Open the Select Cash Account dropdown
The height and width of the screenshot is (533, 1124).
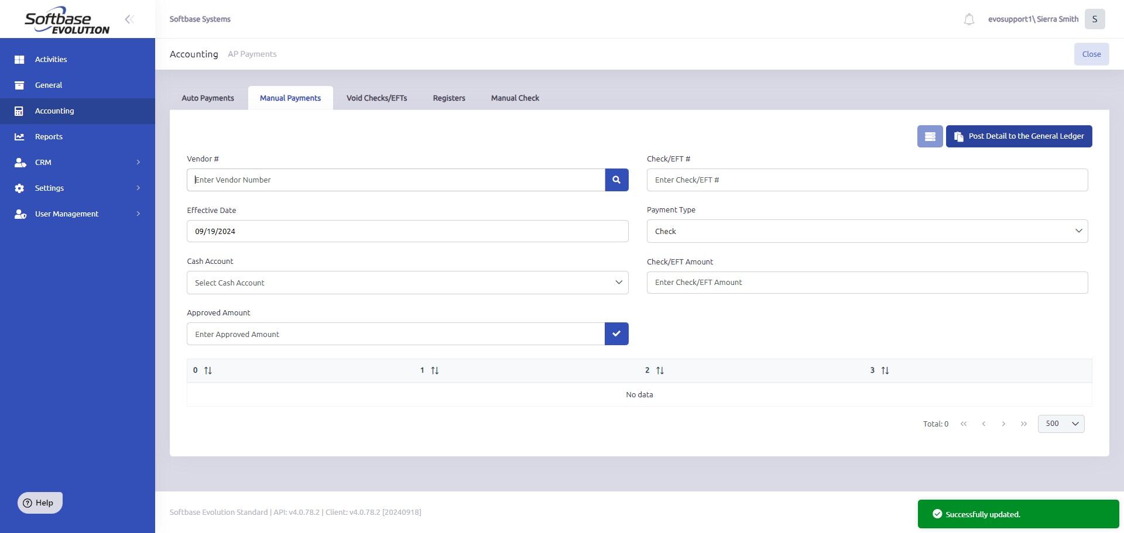point(407,283)
